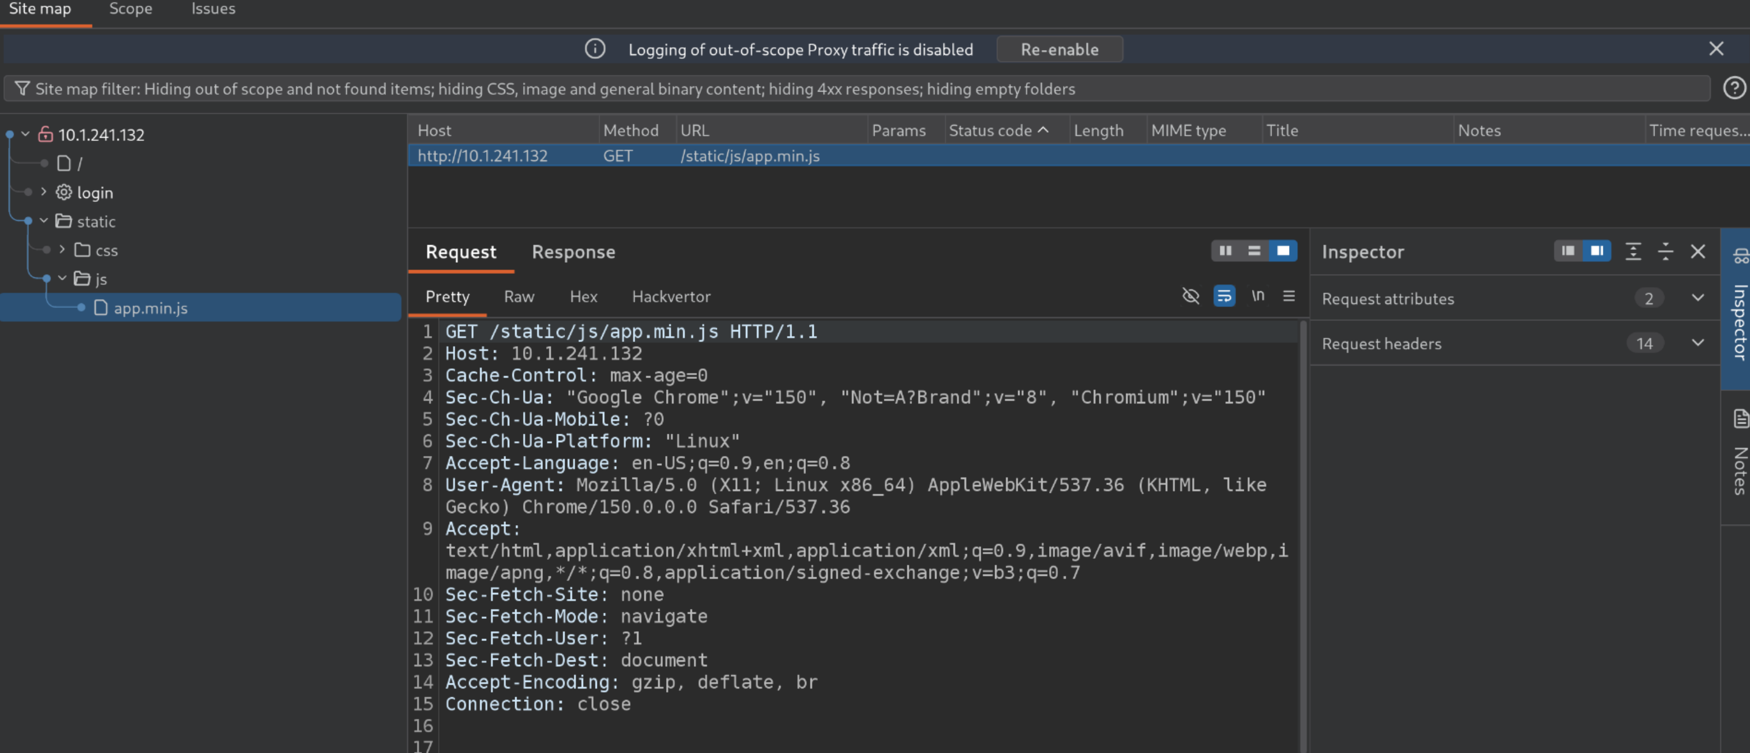Click the gear icon beside login
1750x753 pixels.
click(64, 192)
